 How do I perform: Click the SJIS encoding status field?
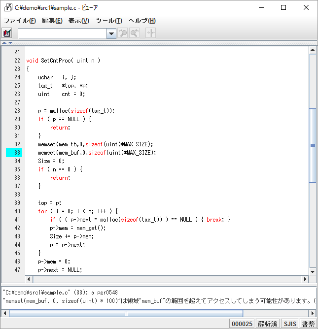[290, 324]
